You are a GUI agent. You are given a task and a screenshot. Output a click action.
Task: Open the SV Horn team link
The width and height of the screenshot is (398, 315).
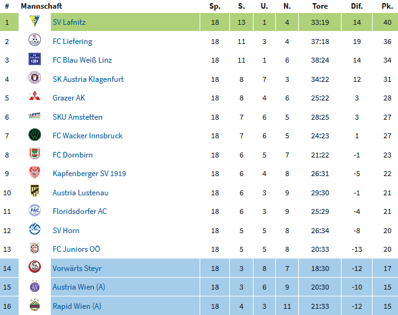[66, 231]
